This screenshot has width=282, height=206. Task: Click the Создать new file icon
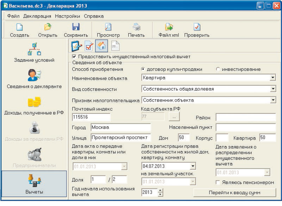click(x=19, y=27)
